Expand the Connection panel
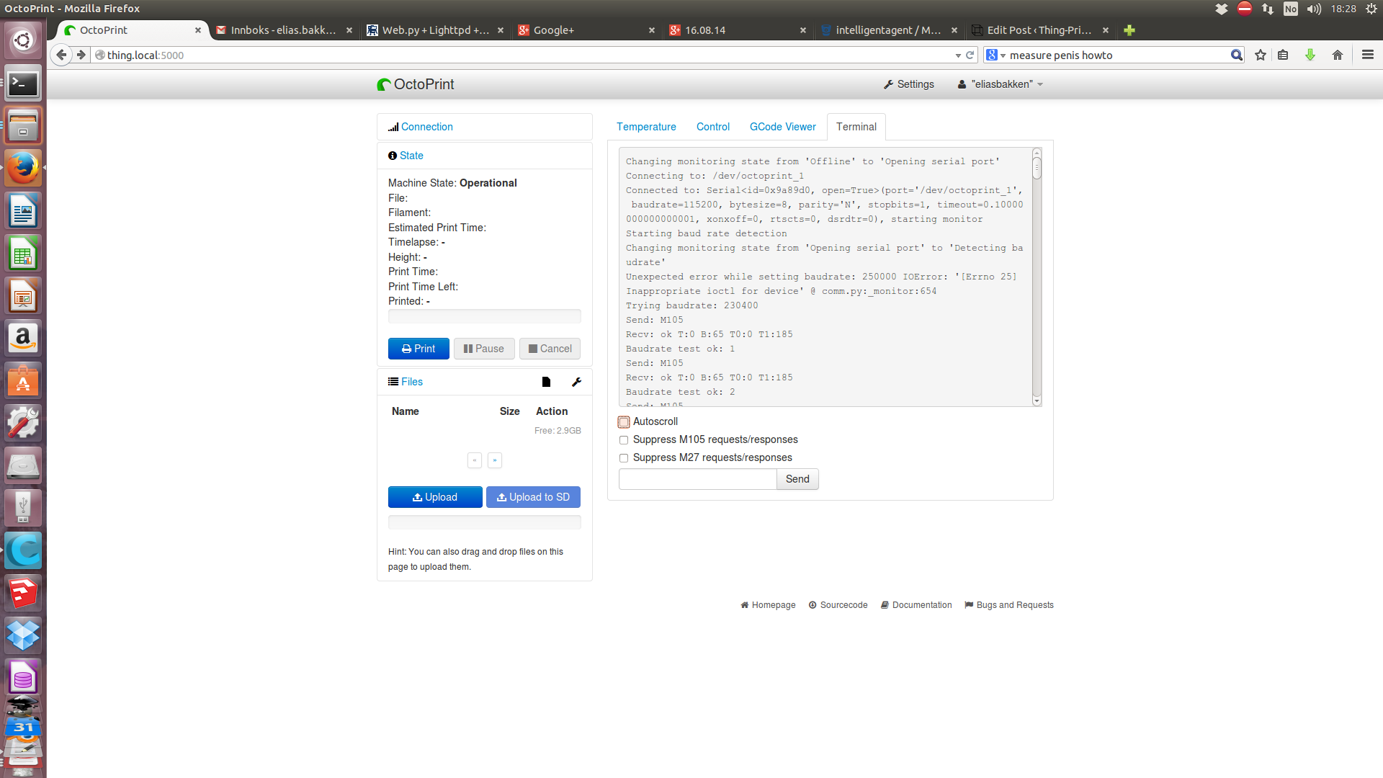This screenshot has height=778, width=1383. (x=426, y=127)
